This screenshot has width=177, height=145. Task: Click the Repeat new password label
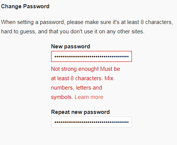(80, 112)
